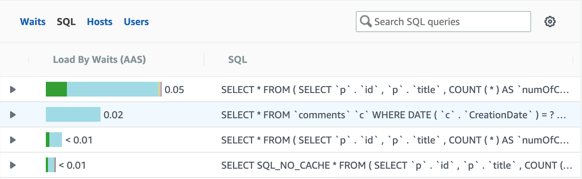Click the SQL column header
Screen dimensions: 582x179
tap(238, 59)
